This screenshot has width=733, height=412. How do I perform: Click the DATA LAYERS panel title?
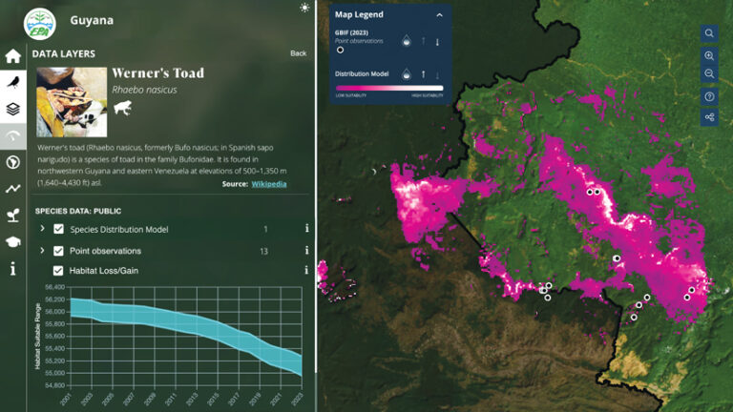(64, 53)
